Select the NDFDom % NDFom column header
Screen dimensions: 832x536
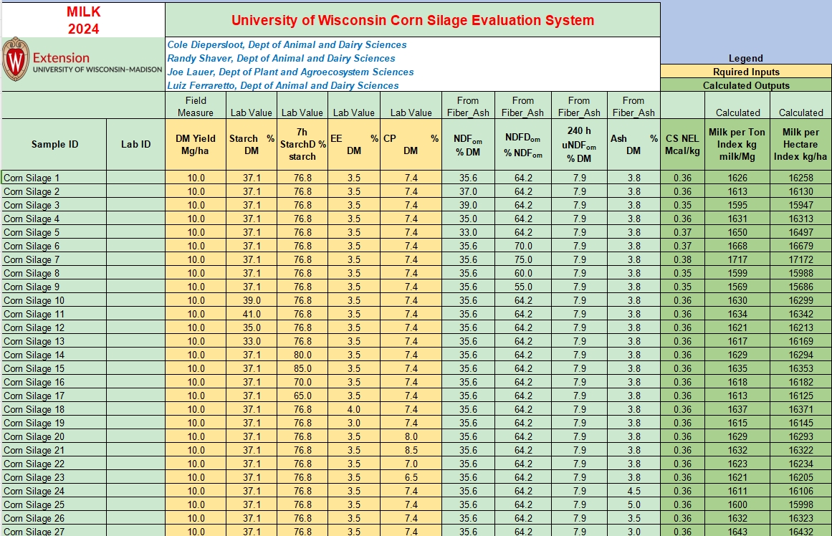tap(523, 144)
